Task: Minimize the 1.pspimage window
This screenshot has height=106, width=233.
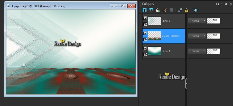Action: 114,6
